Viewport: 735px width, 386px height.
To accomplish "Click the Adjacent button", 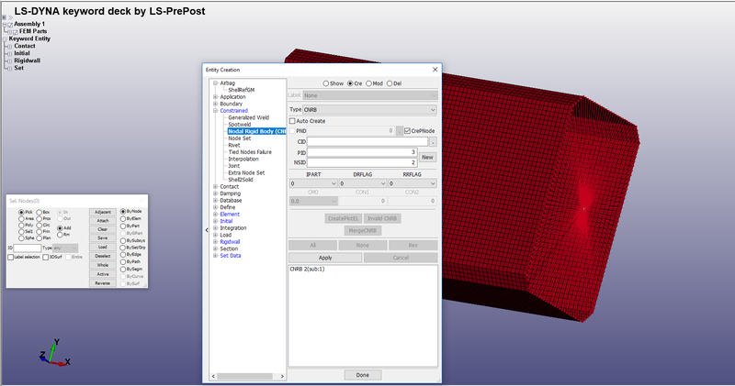I will 103,212.
